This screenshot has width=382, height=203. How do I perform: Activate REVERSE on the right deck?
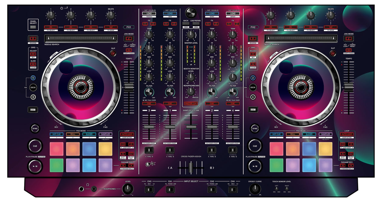tap(253, 38)
